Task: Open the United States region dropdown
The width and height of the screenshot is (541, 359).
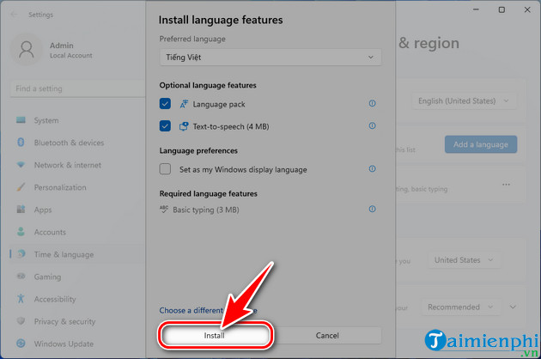Action: (464, 260)
